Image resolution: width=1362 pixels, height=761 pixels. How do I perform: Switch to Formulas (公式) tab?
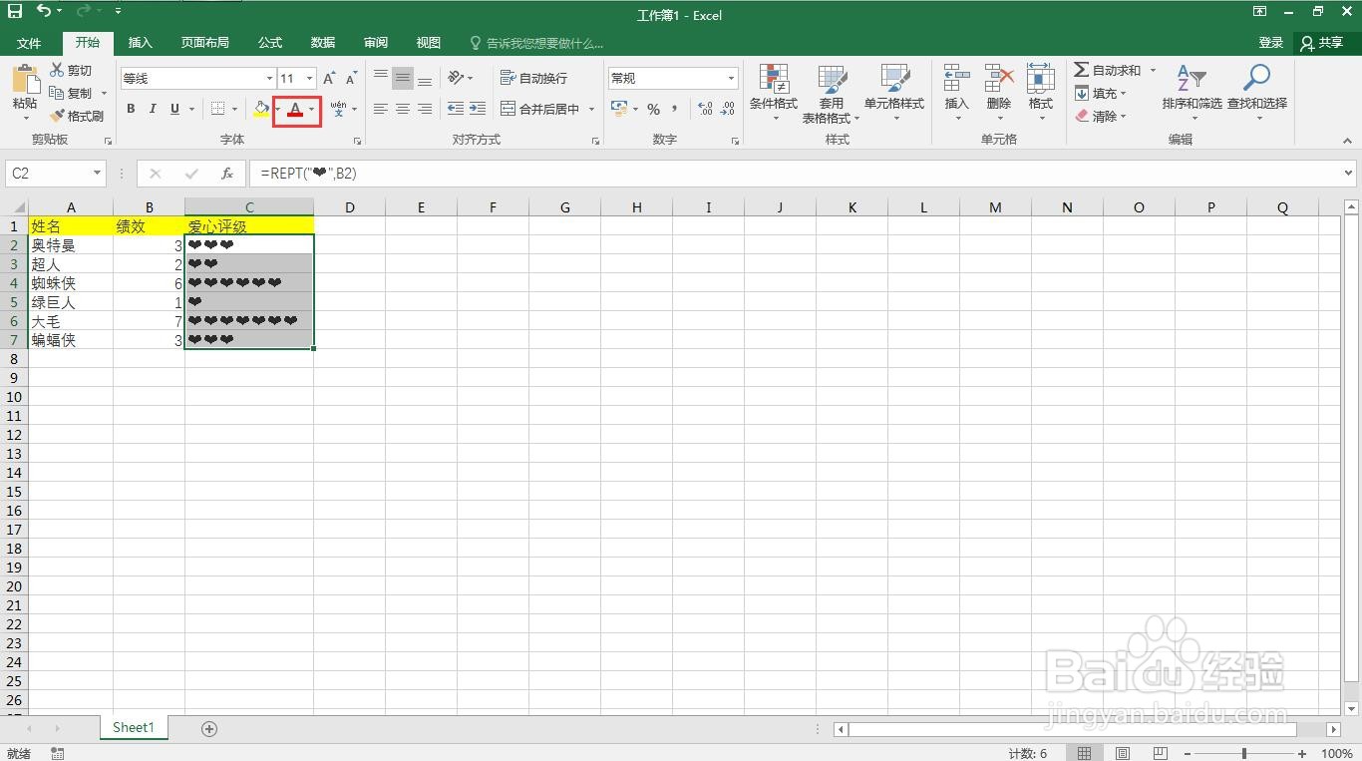(x=270, y=43)
